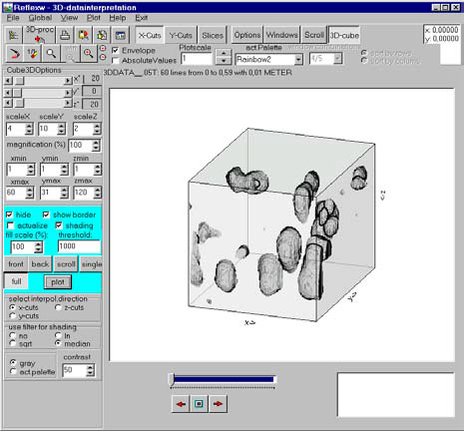The height and width of the screenshot is (431, 464).
Task: Select the z-cuts interpolation radio button
Action: 58,307
